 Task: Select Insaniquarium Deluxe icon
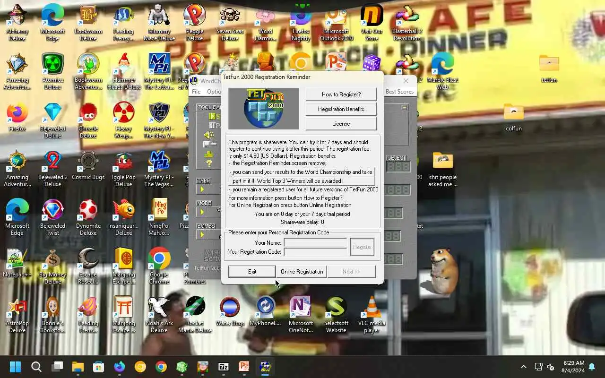click(123, 217)
